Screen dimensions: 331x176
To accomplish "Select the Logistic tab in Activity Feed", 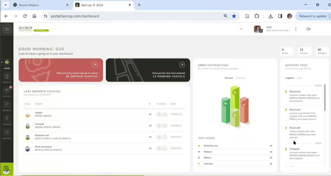I will [290, 78].
